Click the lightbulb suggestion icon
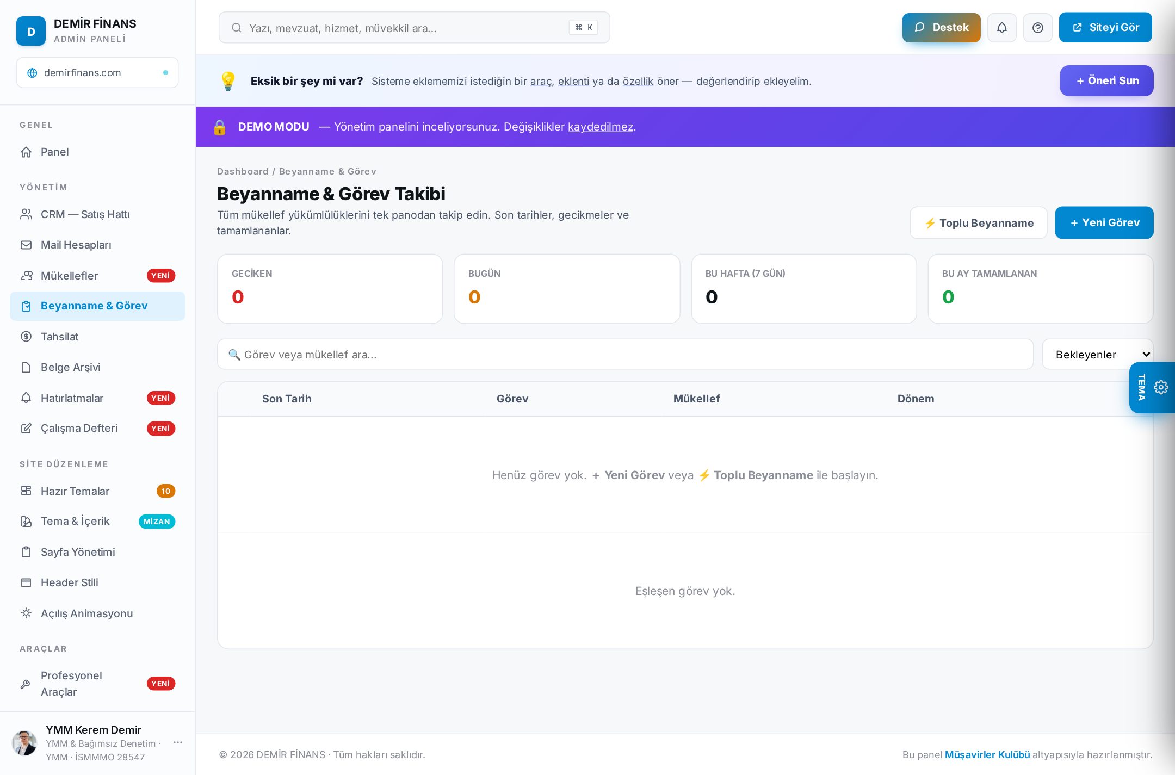This screenshot has height=775, width=1175. pyautogui.click(x=228, y=81)
